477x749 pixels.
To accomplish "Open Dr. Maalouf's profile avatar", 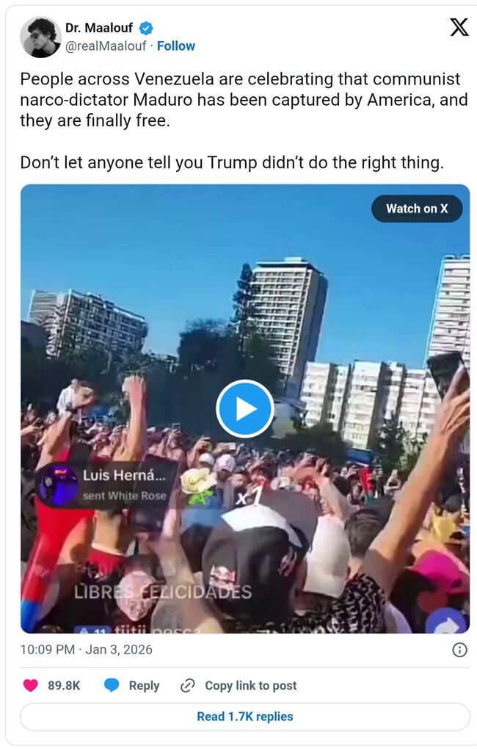I will (40, 37).
